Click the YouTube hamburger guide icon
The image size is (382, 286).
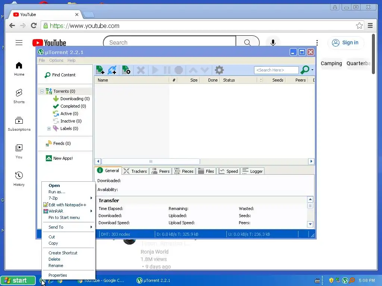19,43
